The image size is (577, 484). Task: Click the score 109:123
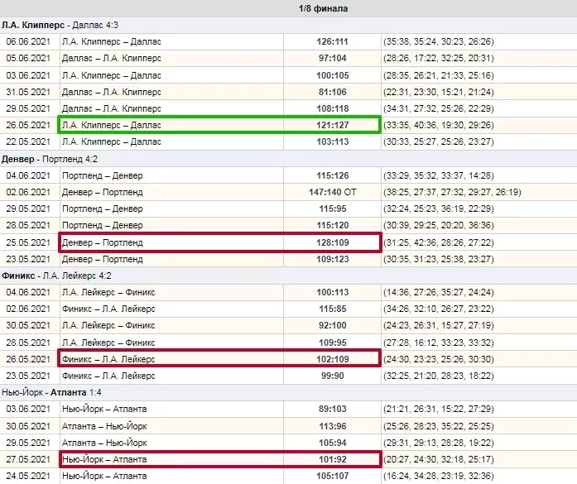click(x=332, y=259)
